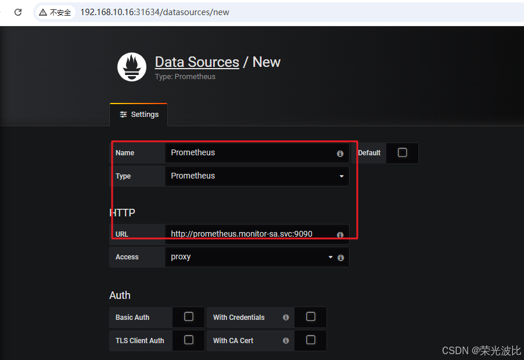524x360 pixels.
Task: Open the Access dropdown showing proxy
Action: tap(257, 257)
